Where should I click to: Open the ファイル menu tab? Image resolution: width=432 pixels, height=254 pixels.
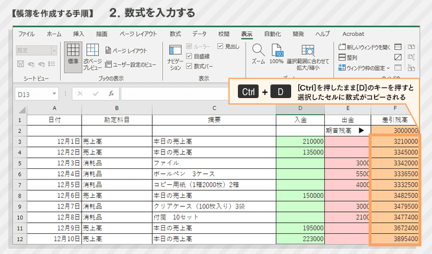(x=26, y=34)
